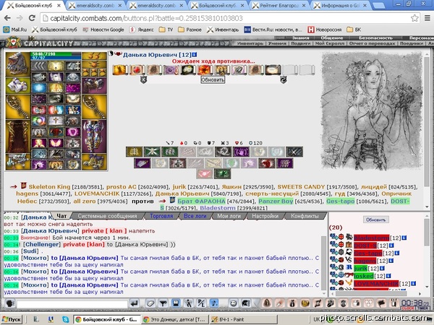Open the Новости Google bookmark

tap(103, 30)
